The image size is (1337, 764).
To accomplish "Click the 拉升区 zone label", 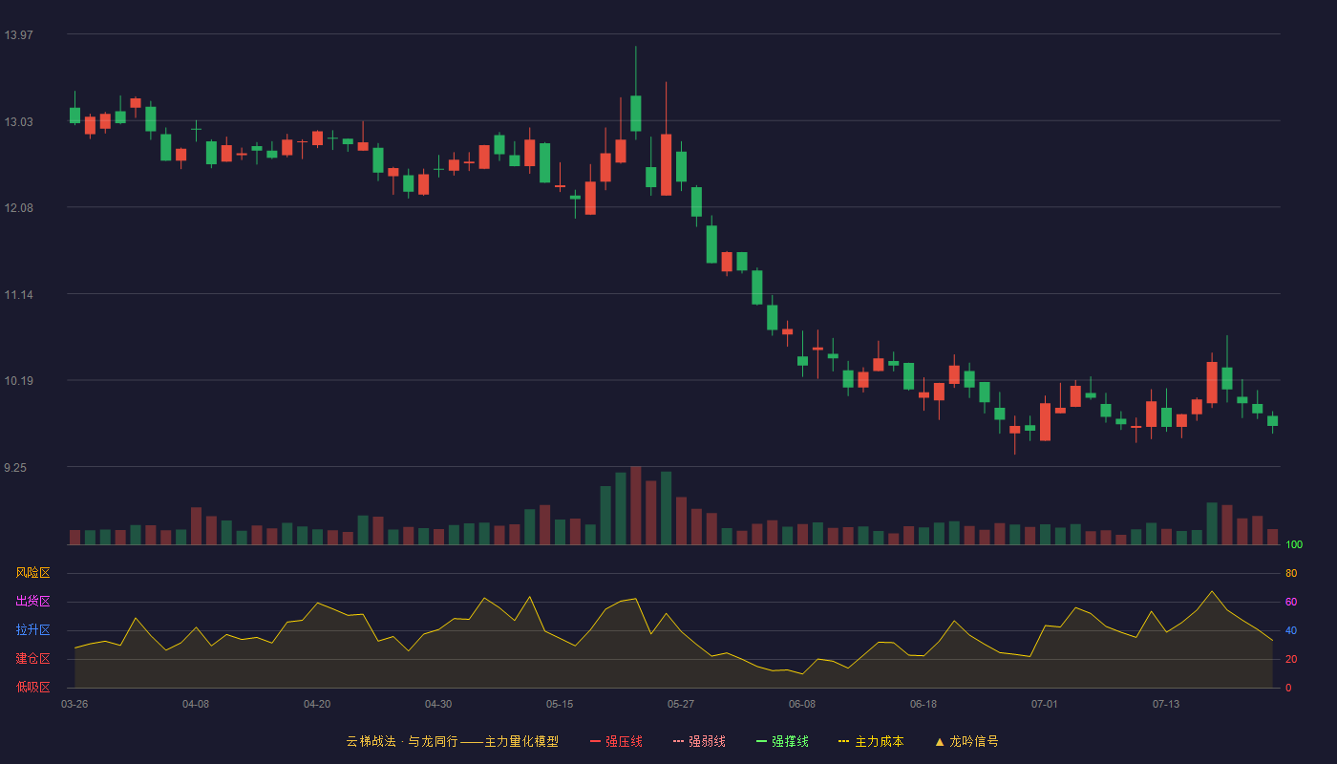I will pyautogui.click(x=32, y=630).
